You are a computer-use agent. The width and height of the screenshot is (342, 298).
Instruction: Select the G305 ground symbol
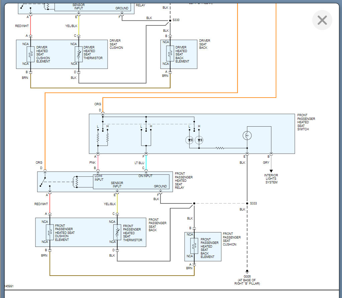(247, 272)
